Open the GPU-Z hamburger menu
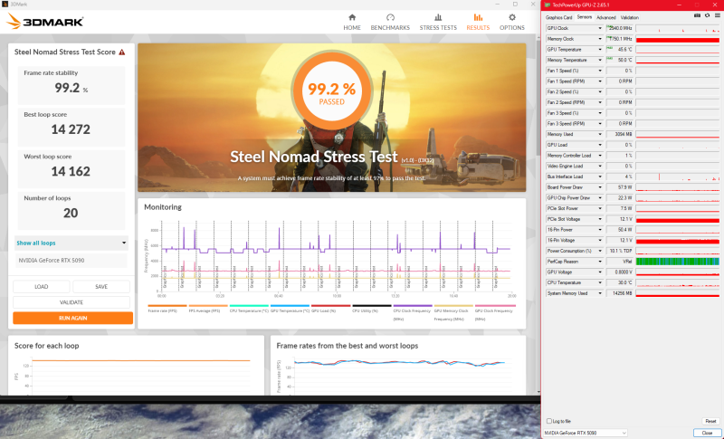This screenshot has width=724, height=439. [718, 15]
